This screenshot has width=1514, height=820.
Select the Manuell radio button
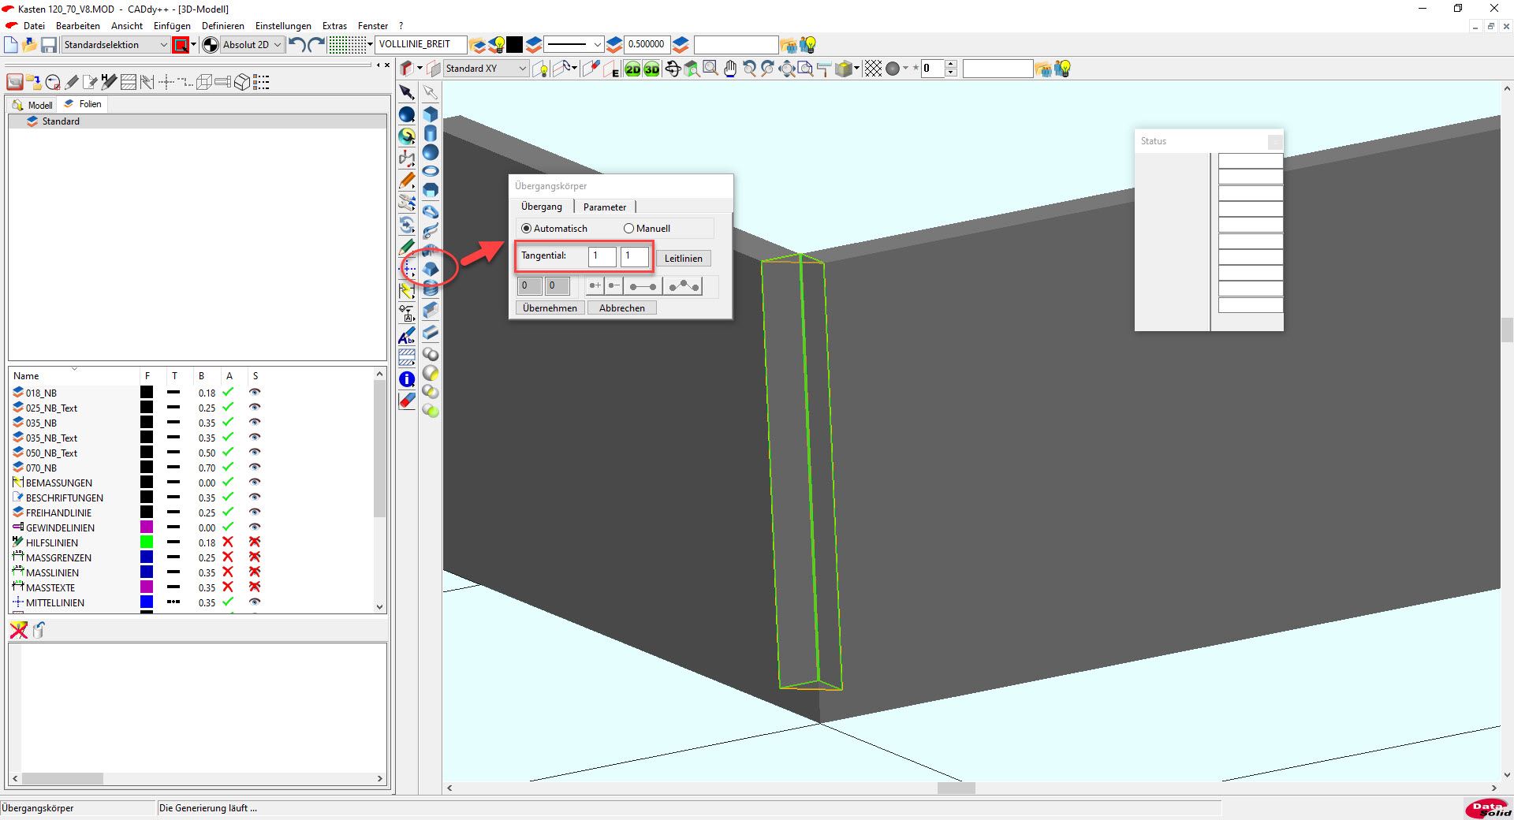click(x=629, y=229)
